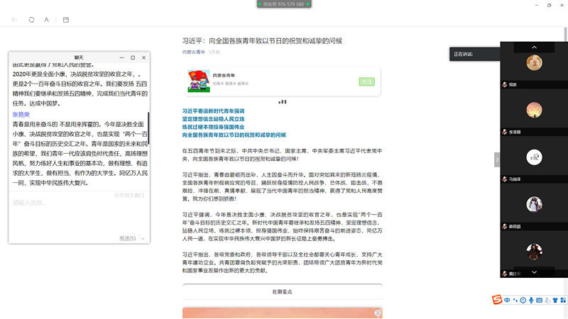
Task: Open Sogou skin shirt icon
Action: tap(555, 300)
